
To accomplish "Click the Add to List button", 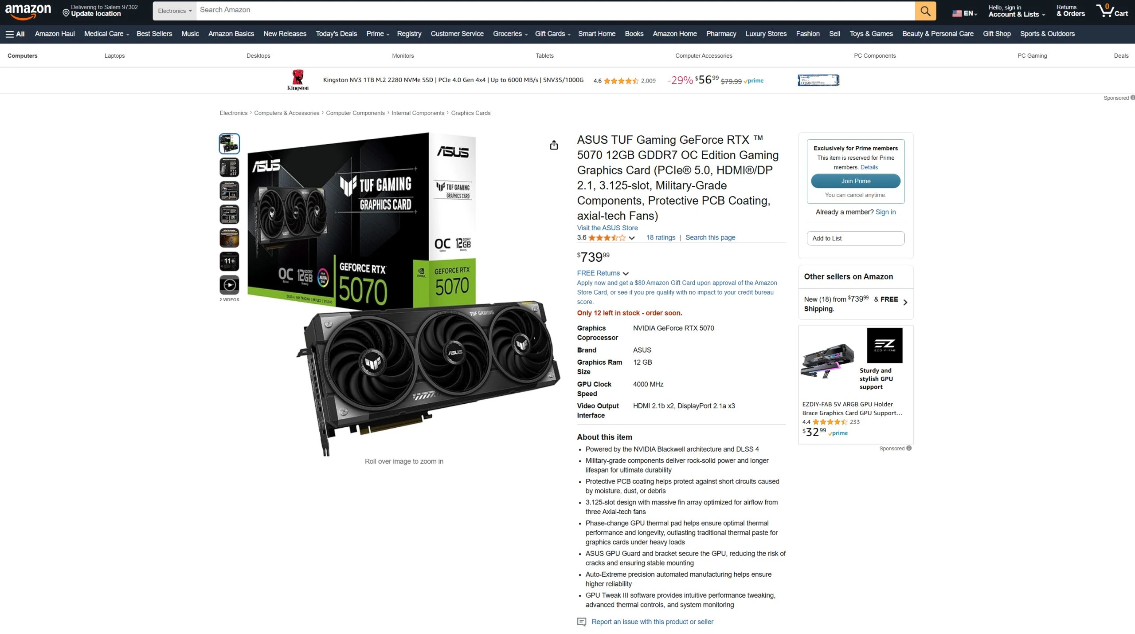I will pos(855,238).
